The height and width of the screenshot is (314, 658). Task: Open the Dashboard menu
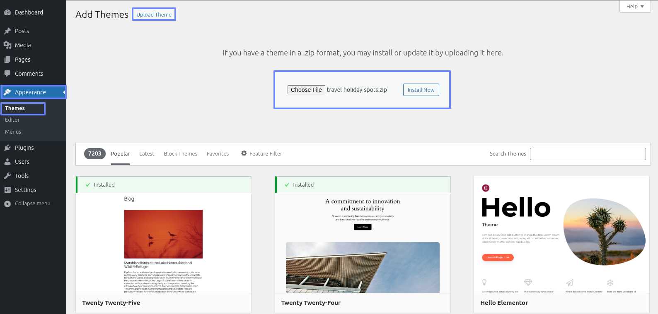coord(33,12)
